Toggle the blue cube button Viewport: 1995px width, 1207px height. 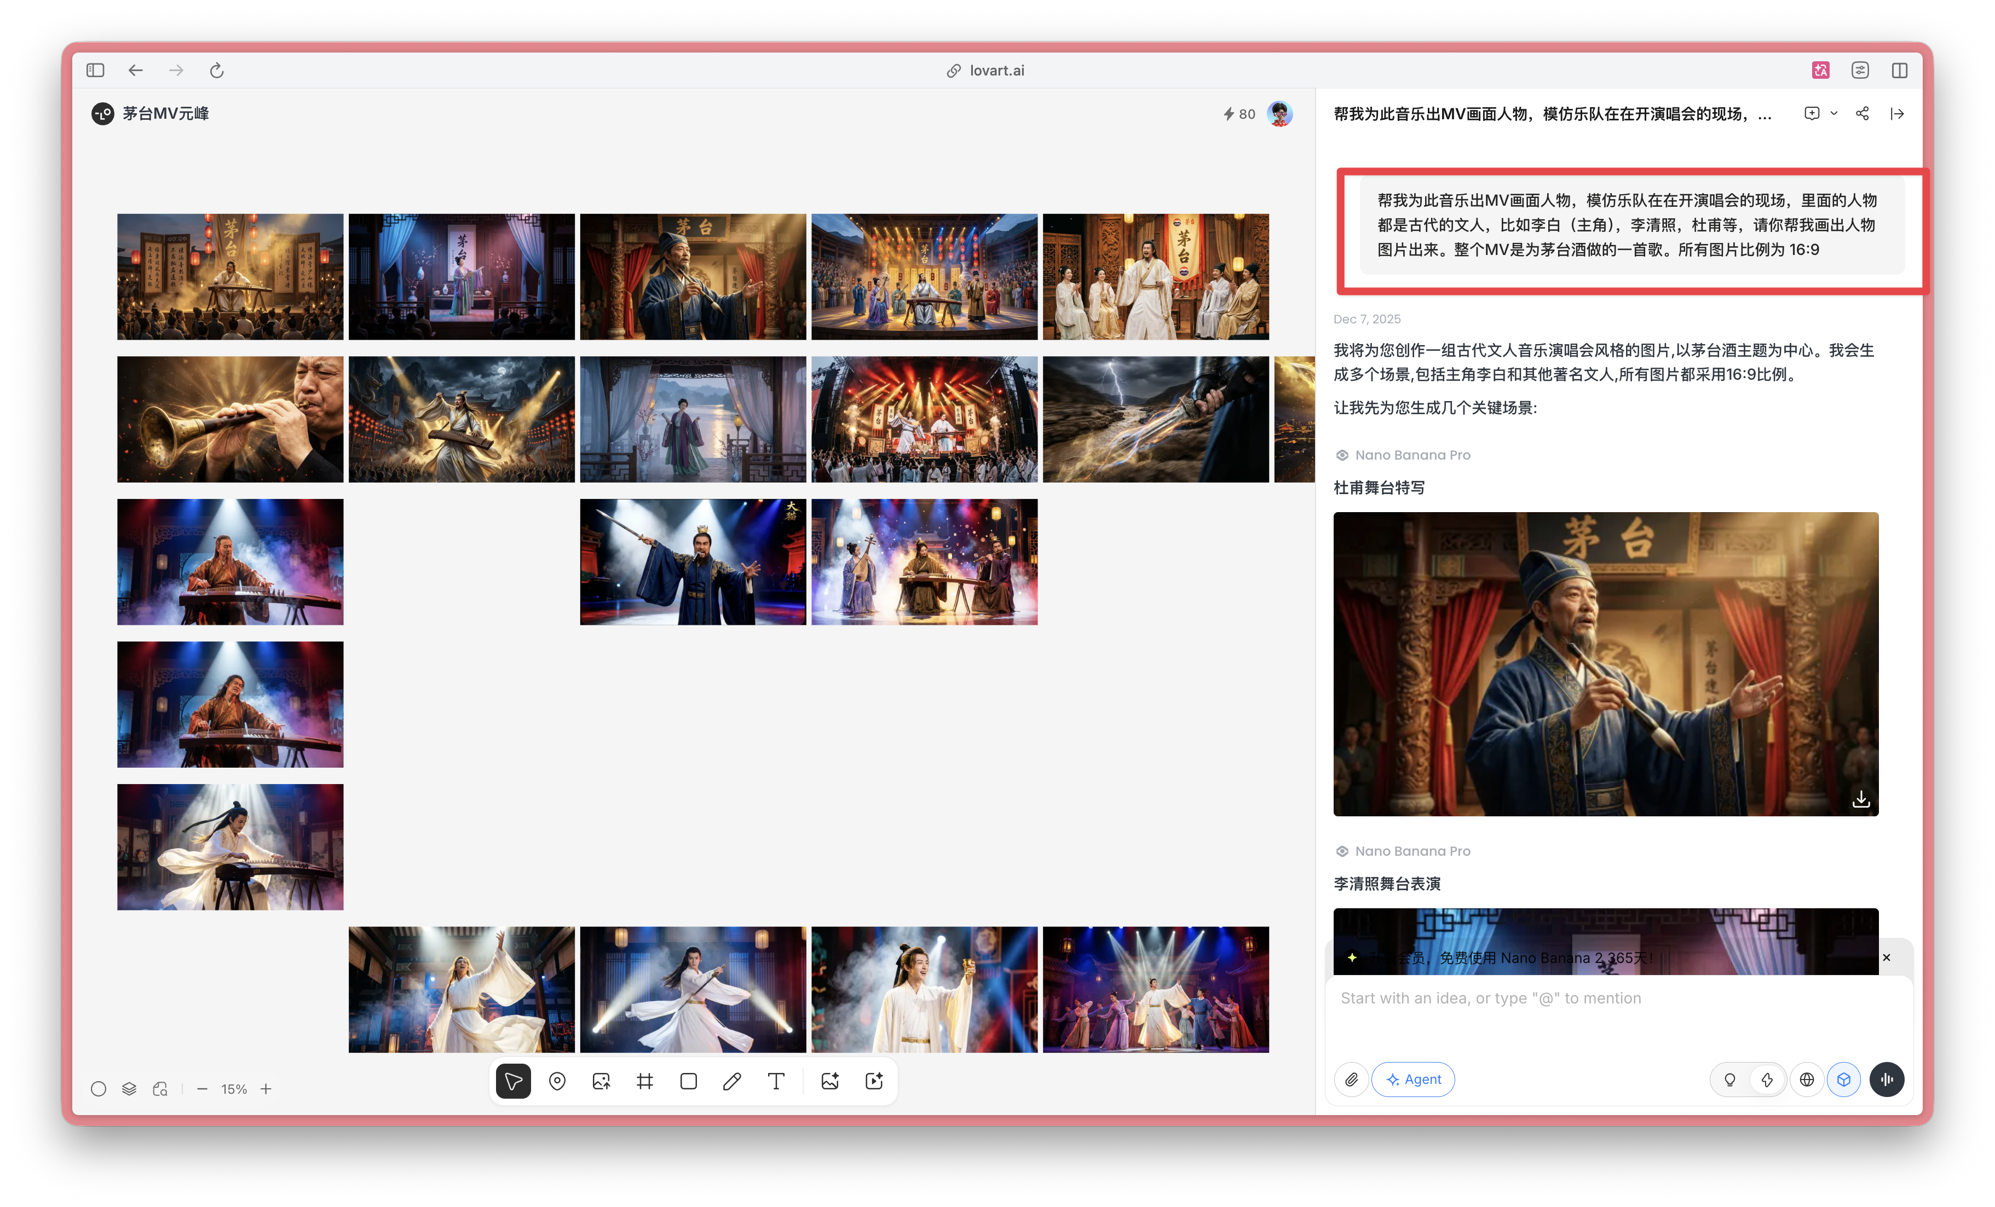[1843, 1079]
